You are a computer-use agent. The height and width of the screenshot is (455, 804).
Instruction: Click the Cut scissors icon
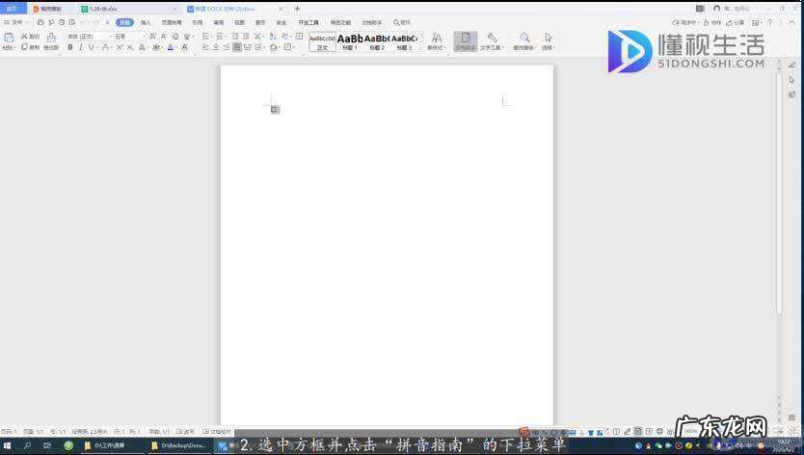(x=25, y=37)
